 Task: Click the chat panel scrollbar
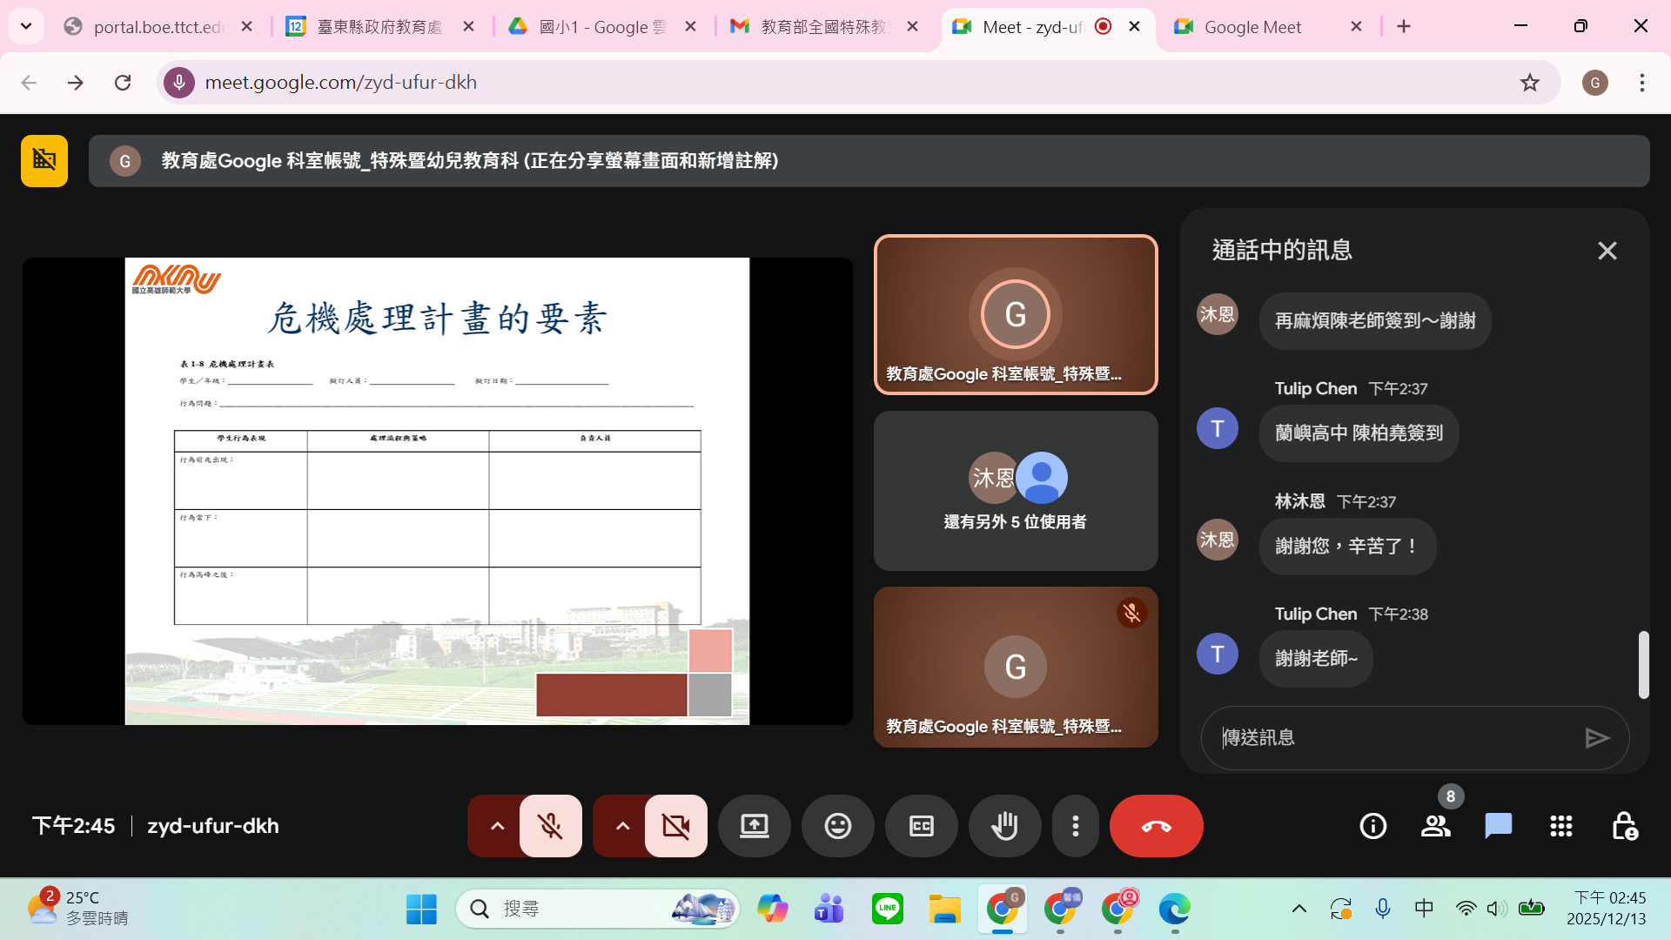[1643, 664]
